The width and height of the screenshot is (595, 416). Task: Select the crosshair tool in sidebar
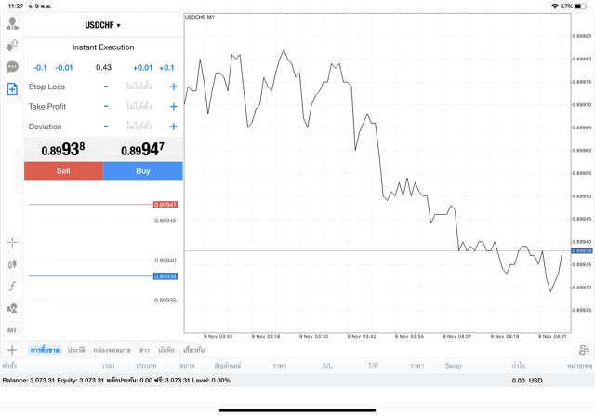12,242
